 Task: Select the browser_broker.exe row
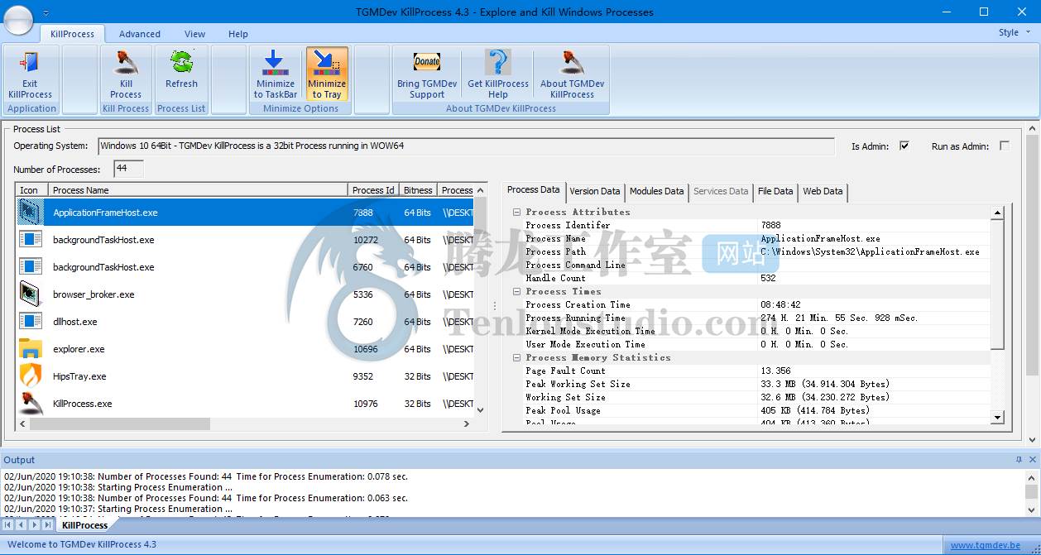point(245,294)
